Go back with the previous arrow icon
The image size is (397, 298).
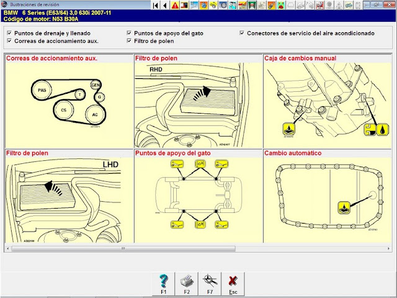point(165,5)
